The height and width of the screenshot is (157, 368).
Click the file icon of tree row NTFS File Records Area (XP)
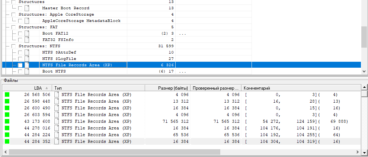[27, 65]
